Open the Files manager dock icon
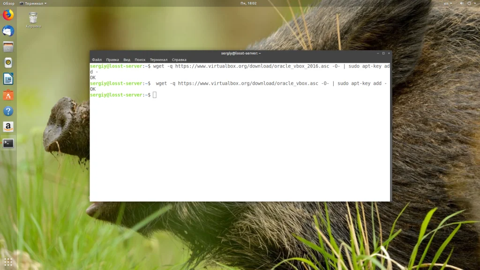The width and height of the screenshot is (480, 270). pyautogui.click(x=8, y=47)
